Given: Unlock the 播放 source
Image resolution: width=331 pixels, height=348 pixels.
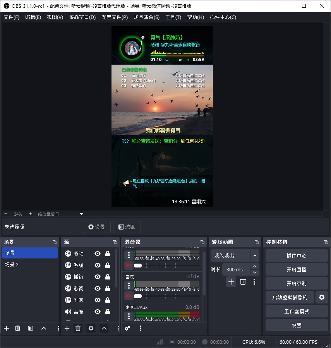Looking at the screenshot, I should (x=108, y=277).
